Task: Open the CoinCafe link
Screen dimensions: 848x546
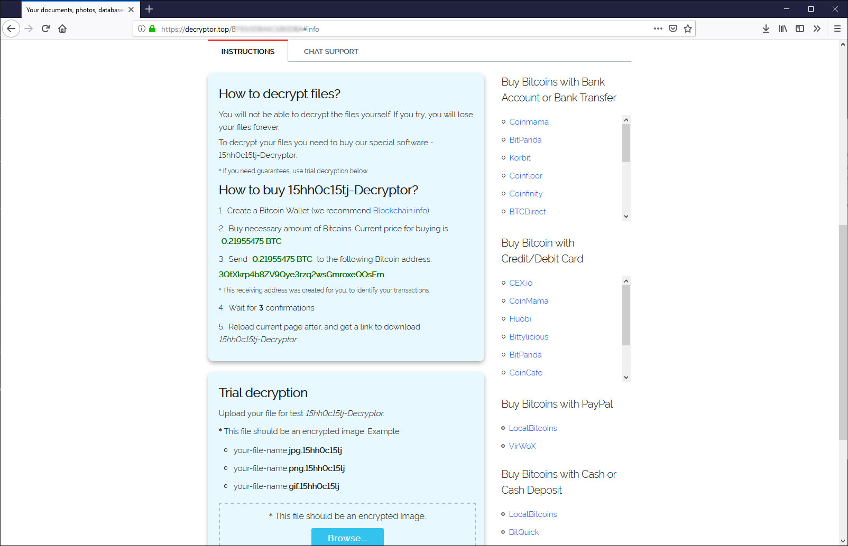Action: pos(526,372)
